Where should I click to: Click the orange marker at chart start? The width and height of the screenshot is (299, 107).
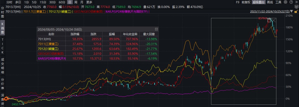coord(6,99)
